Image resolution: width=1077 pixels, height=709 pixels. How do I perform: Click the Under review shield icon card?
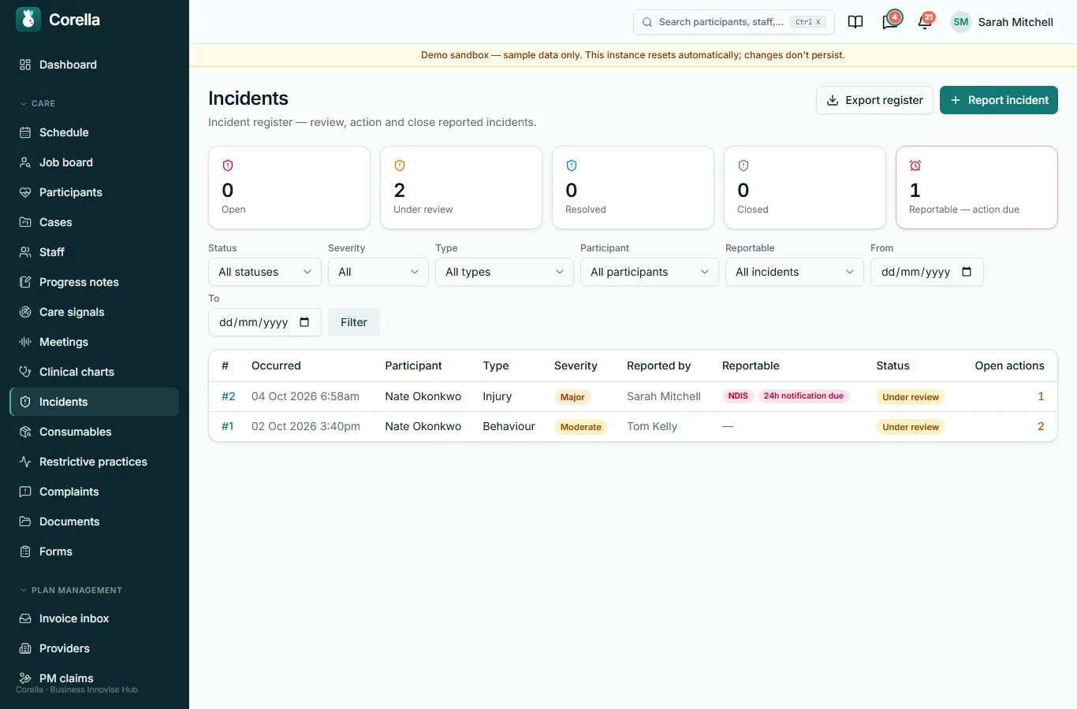coord(461,187)
